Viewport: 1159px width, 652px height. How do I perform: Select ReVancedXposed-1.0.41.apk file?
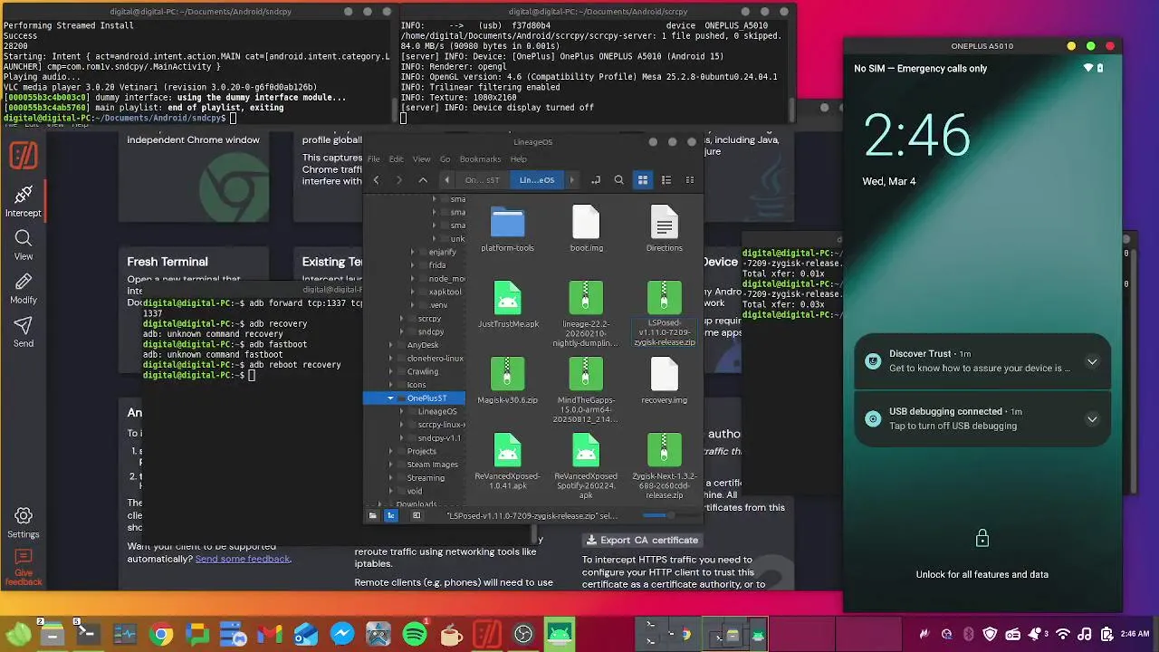point(507,462)
